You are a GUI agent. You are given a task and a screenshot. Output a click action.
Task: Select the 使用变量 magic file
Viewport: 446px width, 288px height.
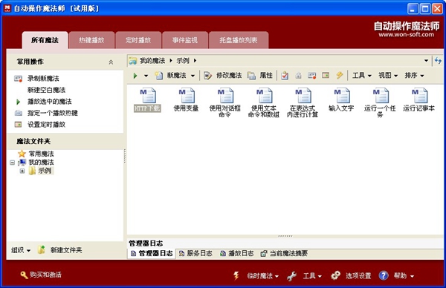point(186,100)
